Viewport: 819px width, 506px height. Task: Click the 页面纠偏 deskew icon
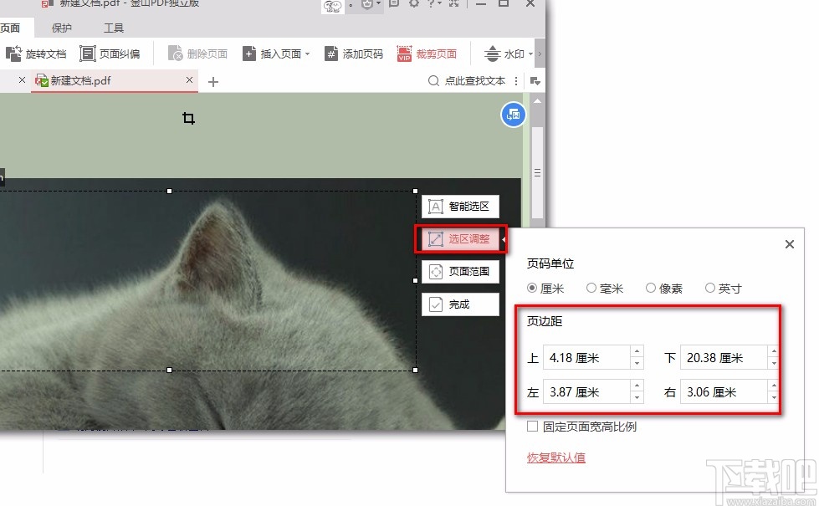87,53
